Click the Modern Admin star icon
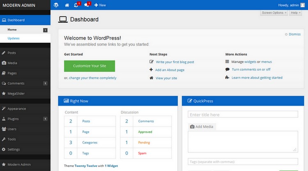308x171 pixels. (x=4, y=164)
